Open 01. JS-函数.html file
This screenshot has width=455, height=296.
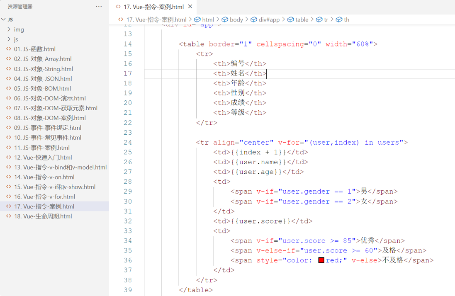click(35, 49)
